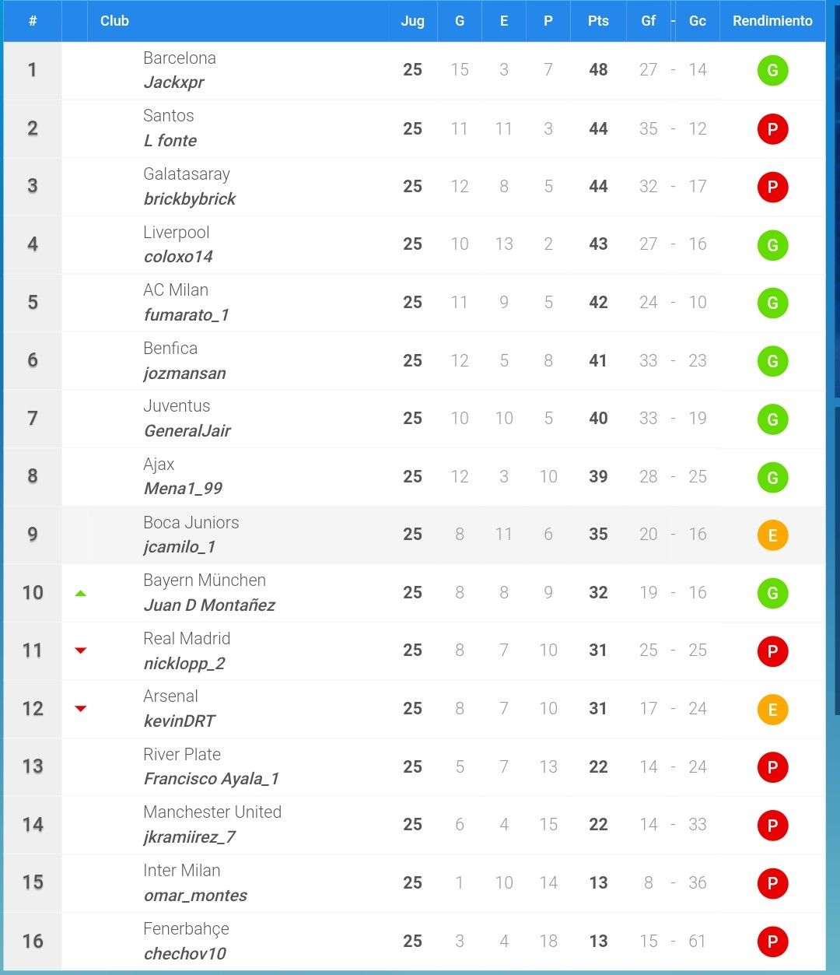This screenshot has height=975, width=840.
Task: Sort table by the Pts column header
Action: tap(598, 21)
